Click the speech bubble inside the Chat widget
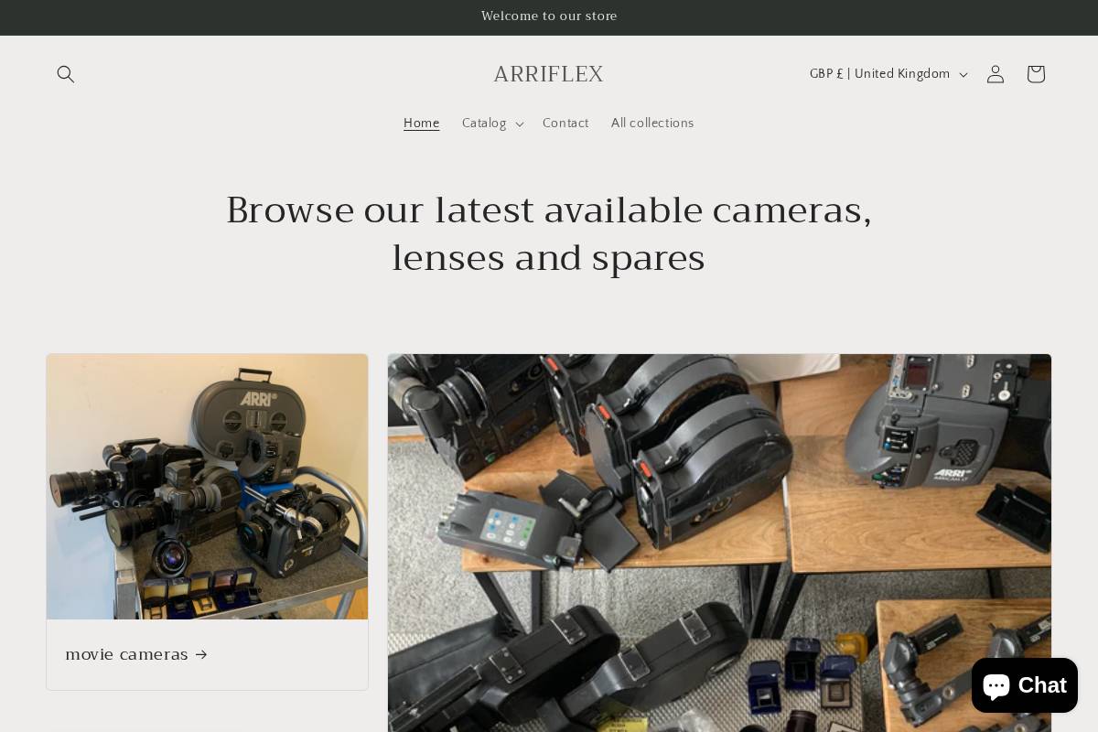 996,685
